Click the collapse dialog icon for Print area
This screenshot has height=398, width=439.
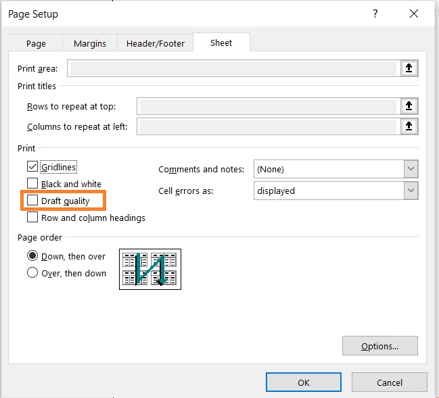(x=409, y=68)
